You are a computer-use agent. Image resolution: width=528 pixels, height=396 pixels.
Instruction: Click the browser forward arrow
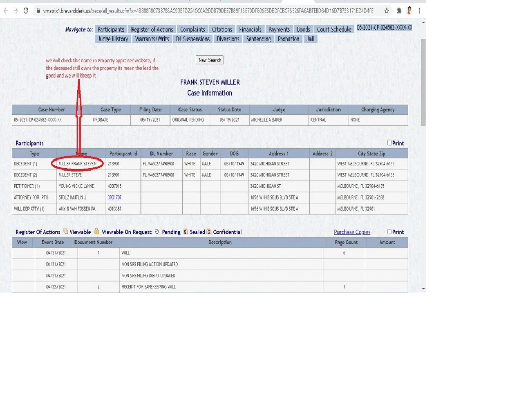16,11
